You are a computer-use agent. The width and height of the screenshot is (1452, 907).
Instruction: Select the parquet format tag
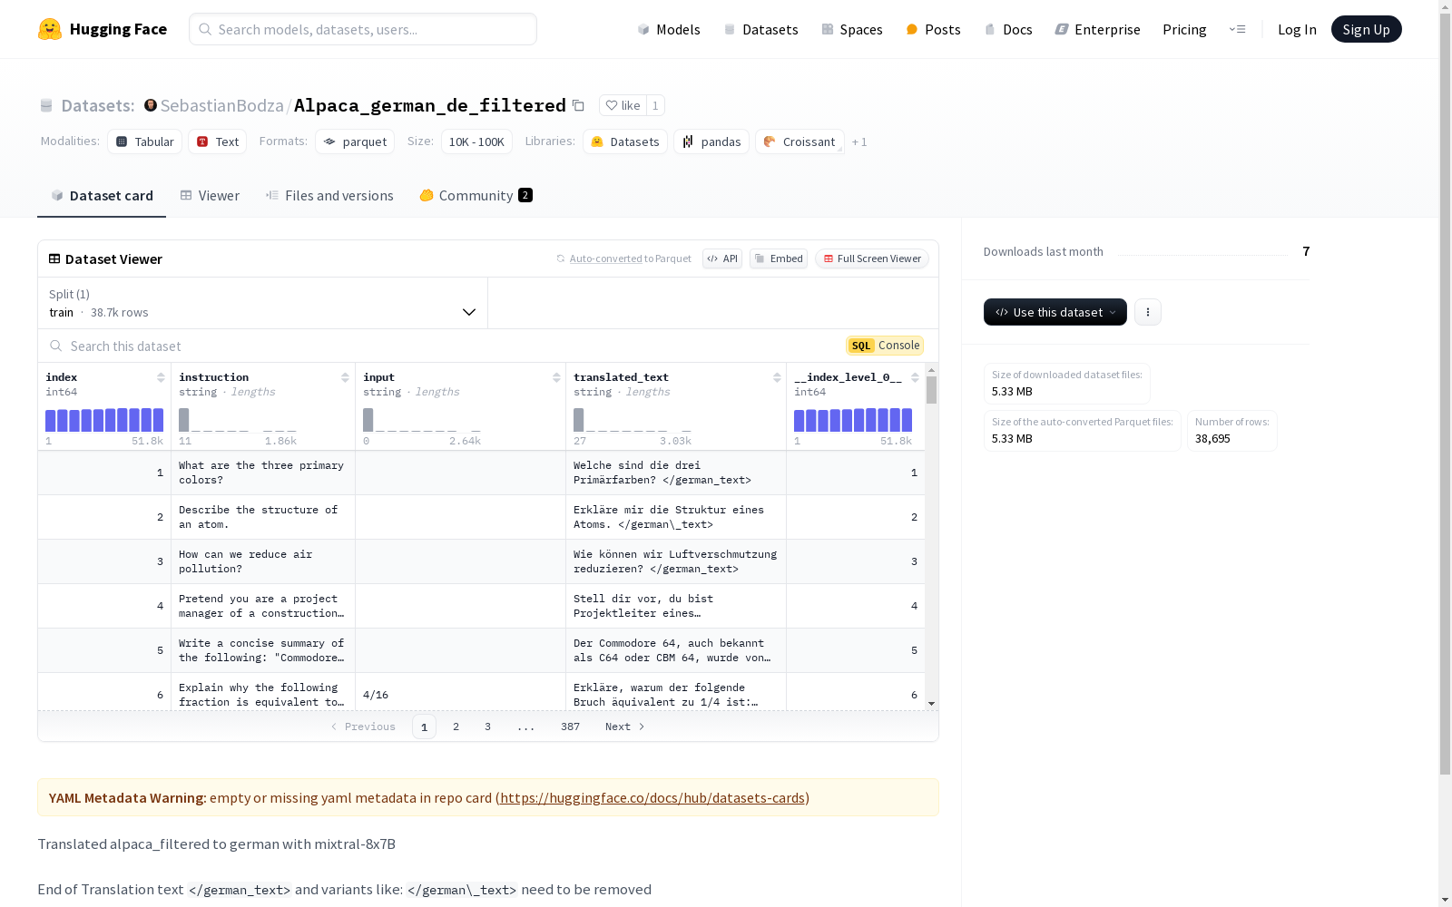pyautogui.click(x=355, y=141)
